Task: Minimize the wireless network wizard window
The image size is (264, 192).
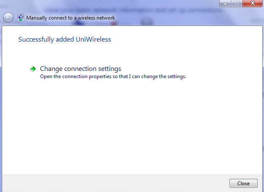Action: coord(225,3)
